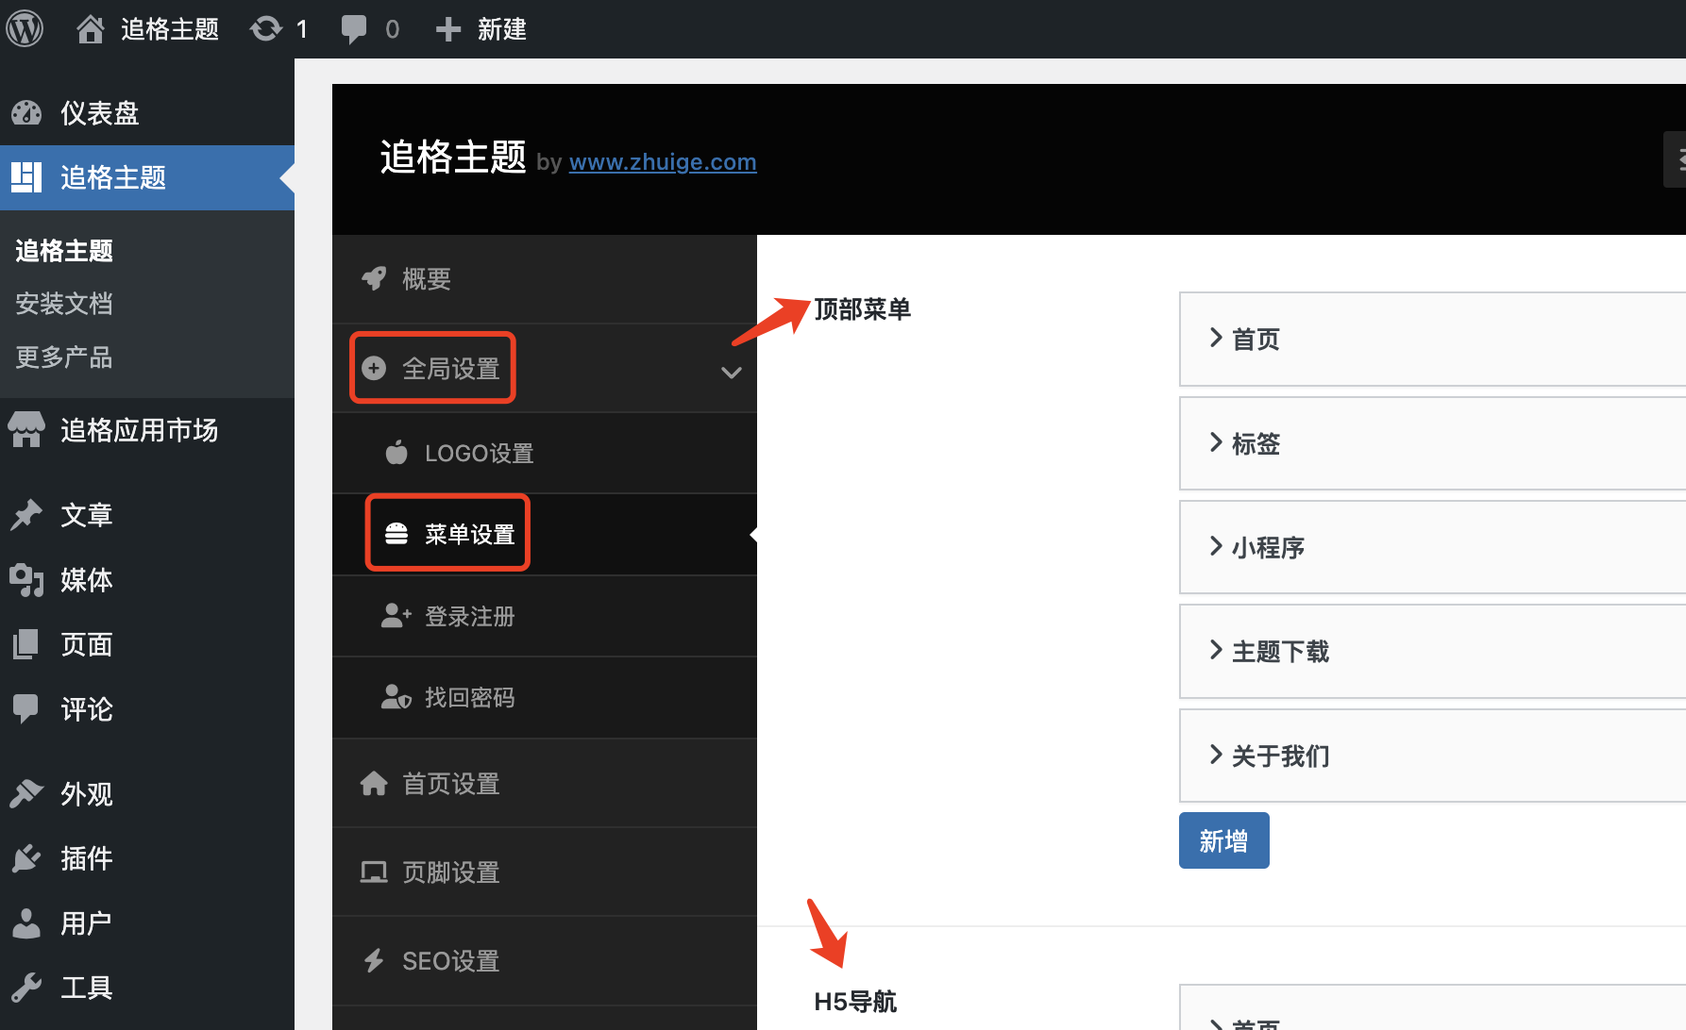This screenshot has height=1030, width=1686.
Task: Click the 外观 paintbrush icon
Action: [26, 794]
